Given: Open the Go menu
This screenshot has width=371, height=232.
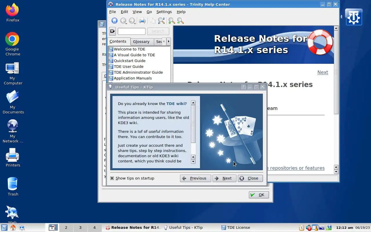Looking at the screenshot, I should click(x=149, y=12).
